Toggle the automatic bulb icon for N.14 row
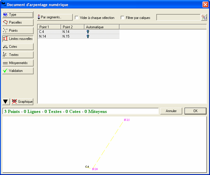210x175 pixels. (88, 36)
